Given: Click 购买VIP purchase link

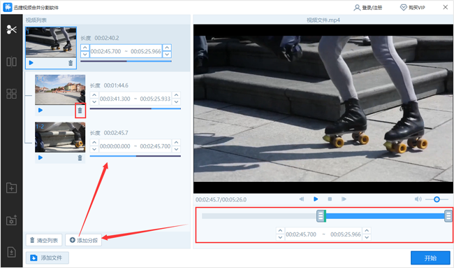Looking at the screenshot, I should point(413,8).
